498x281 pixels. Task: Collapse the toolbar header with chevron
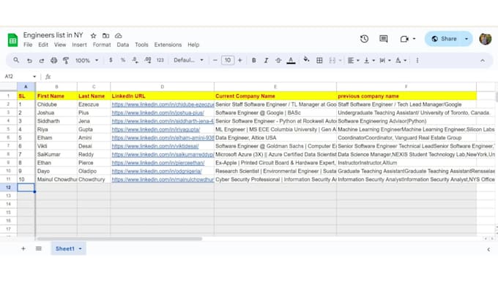pos(483,60)
